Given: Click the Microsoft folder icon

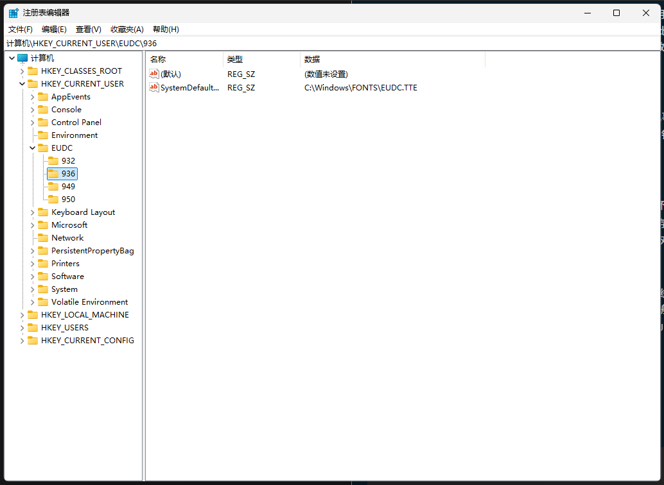Looking at the screenshot, I should pos(43,225).
